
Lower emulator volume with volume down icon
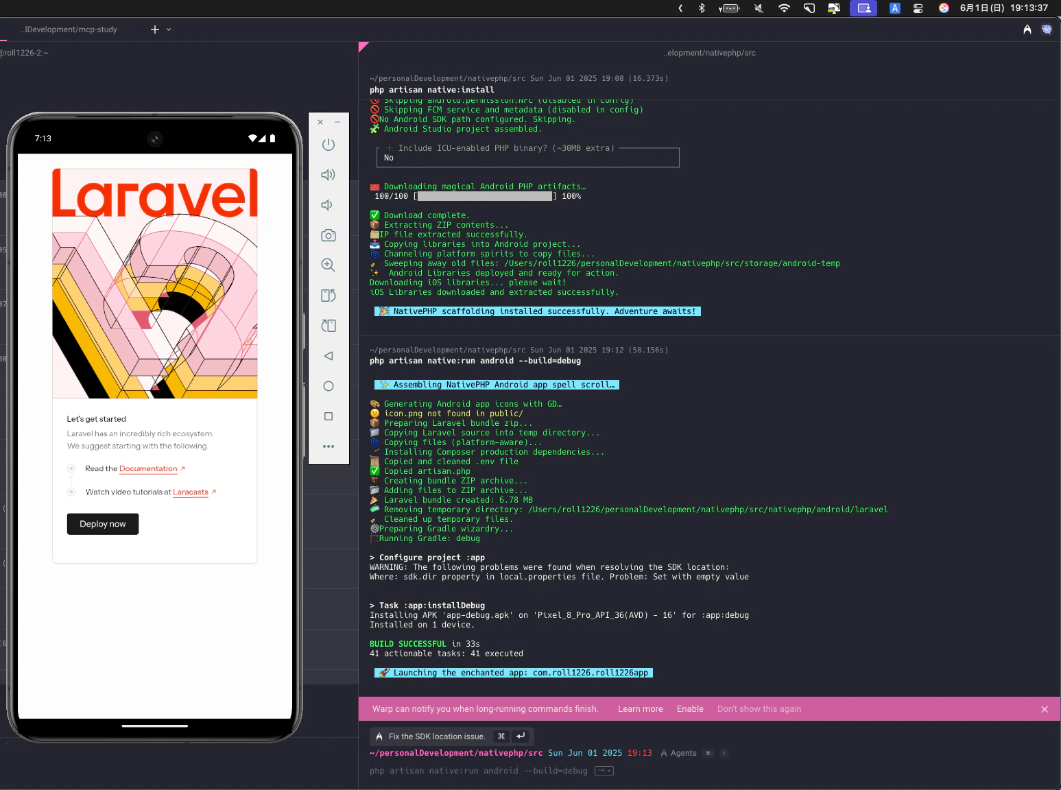coord(327,204)
